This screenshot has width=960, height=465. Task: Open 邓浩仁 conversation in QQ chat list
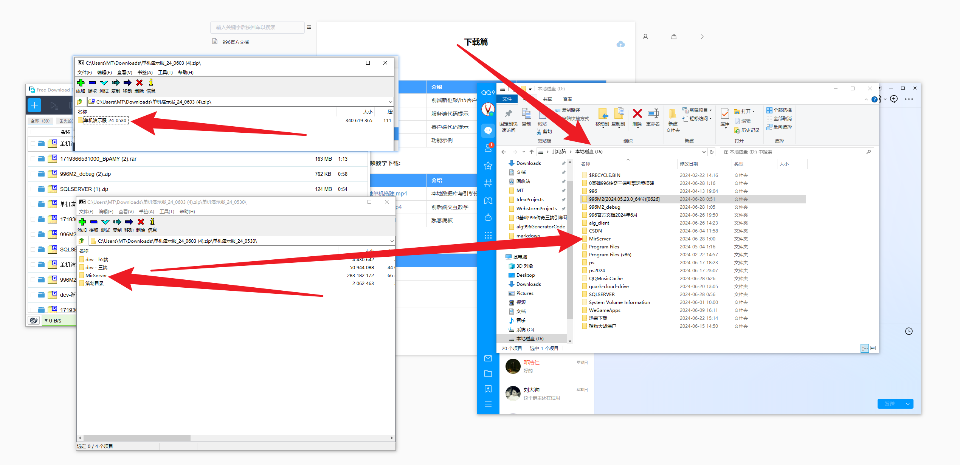tap(546, 366)
